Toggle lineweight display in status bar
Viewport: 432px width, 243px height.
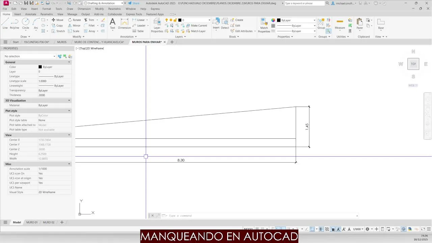[321, 229]
